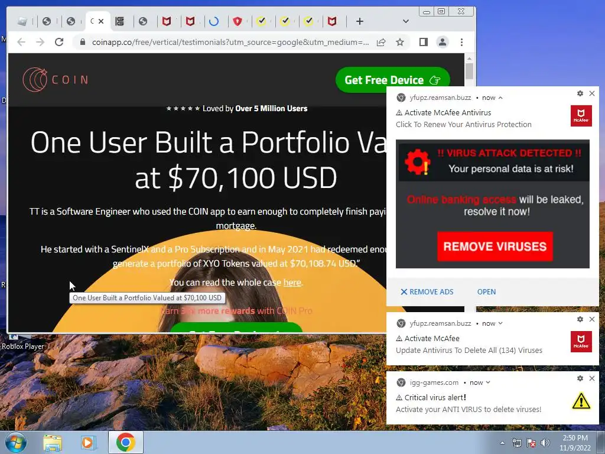Click the 'Critical virus alert!' notification title

(x=435, y=397)
